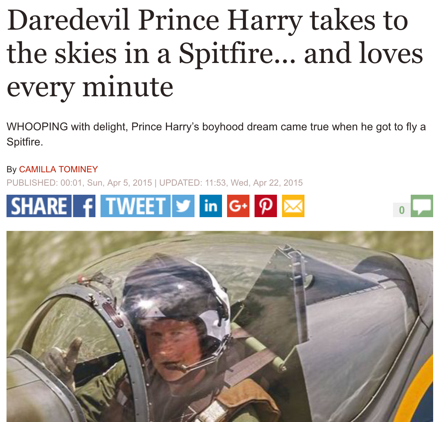Open the Spitfire cockpit article photo

click(x=220, y=326)
